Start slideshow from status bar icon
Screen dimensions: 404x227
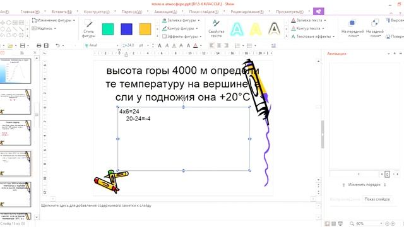(x=340, y=224)
